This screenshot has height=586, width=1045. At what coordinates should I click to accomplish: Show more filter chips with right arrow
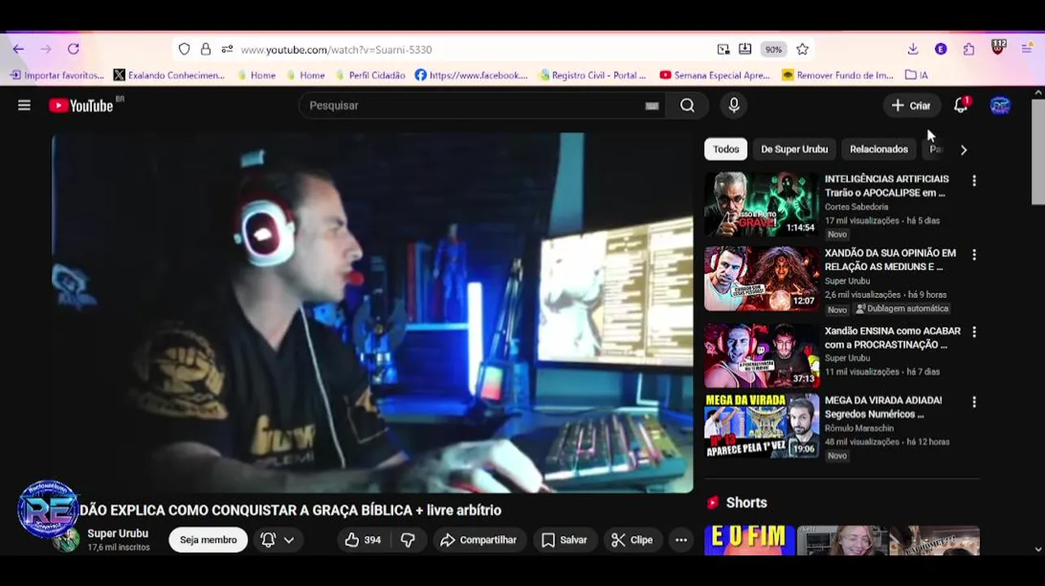click(x=964, y=150)
